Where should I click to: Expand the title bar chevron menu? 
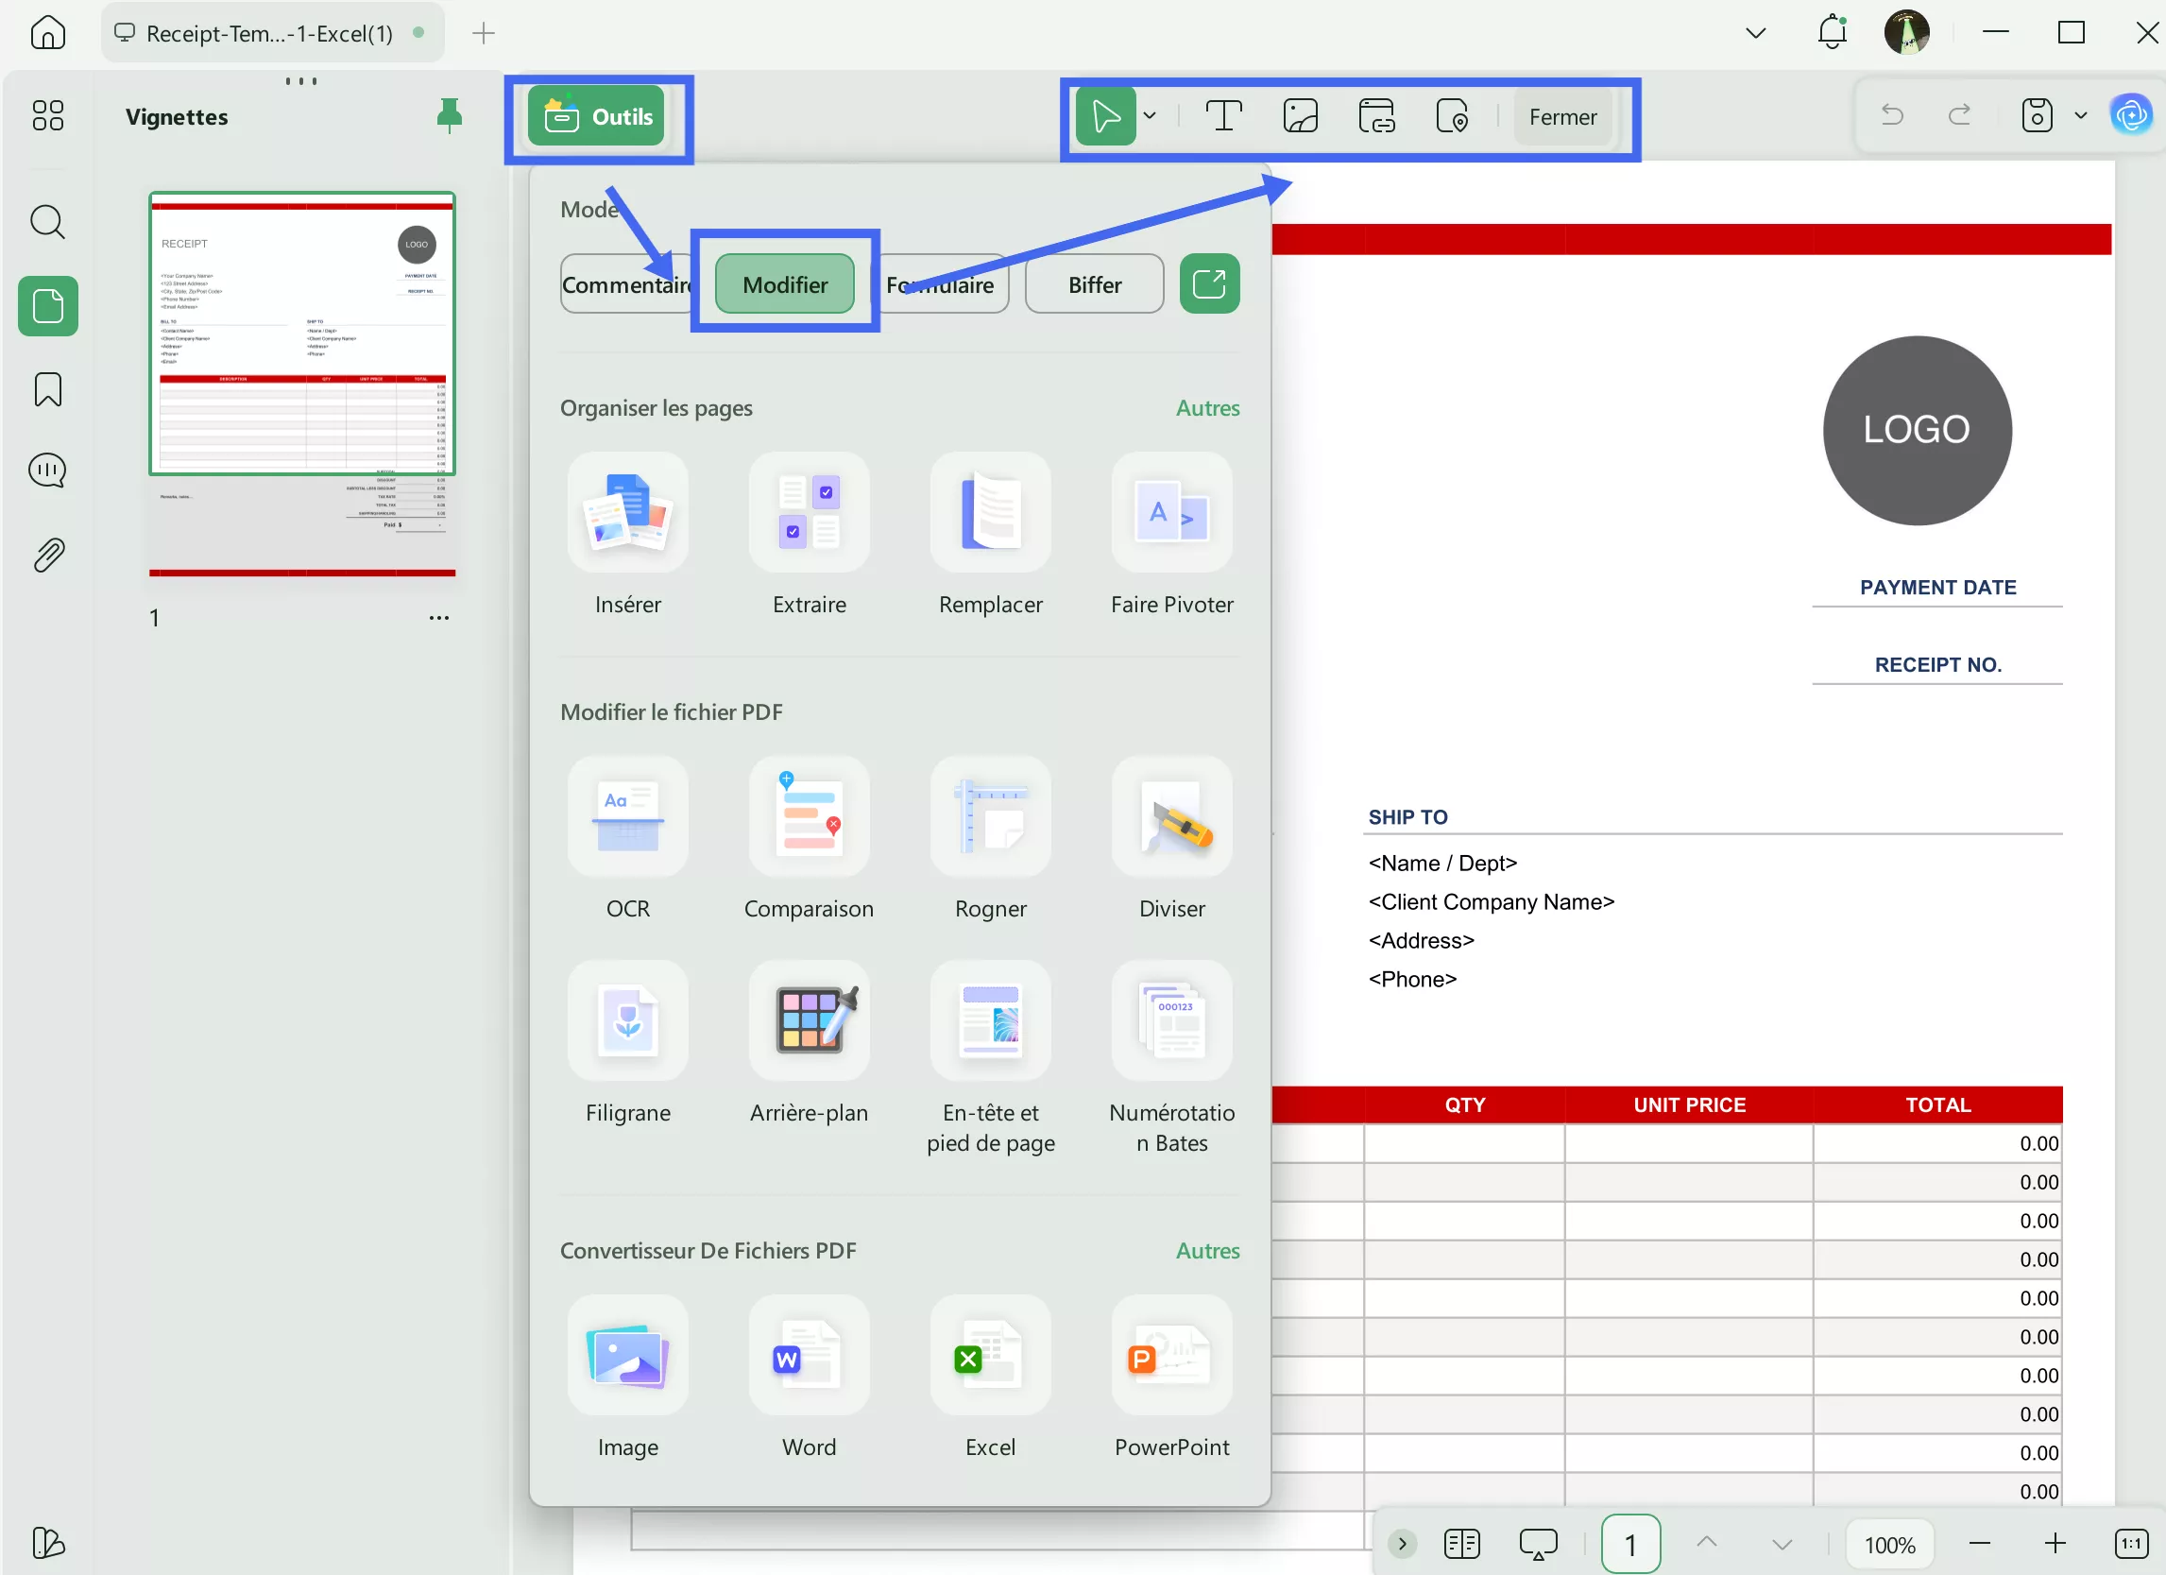pyautogui.click(x=1755, y=33)
